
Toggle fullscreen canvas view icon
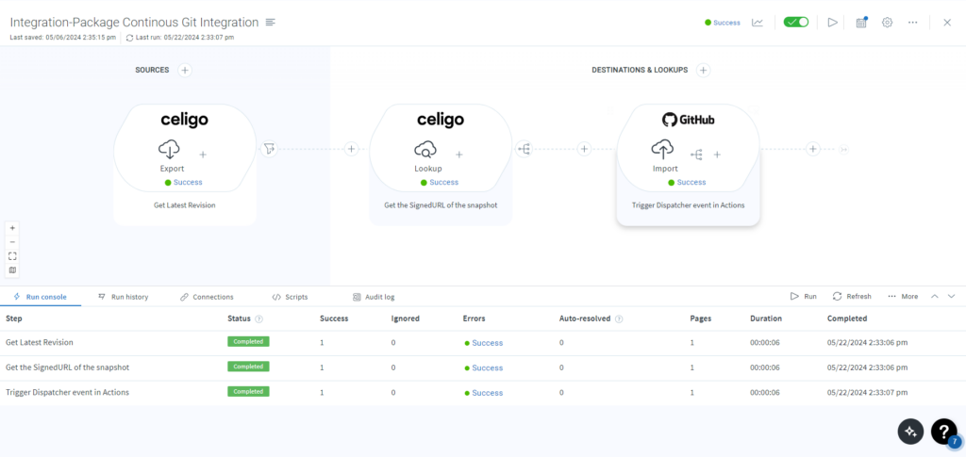tap(12, 255)
